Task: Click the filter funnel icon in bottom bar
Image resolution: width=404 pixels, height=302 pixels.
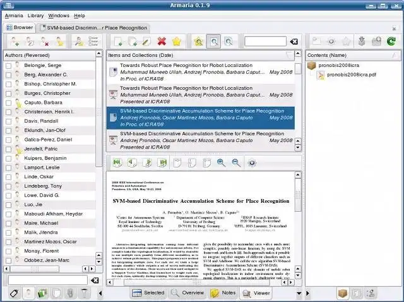Action: 84,293
